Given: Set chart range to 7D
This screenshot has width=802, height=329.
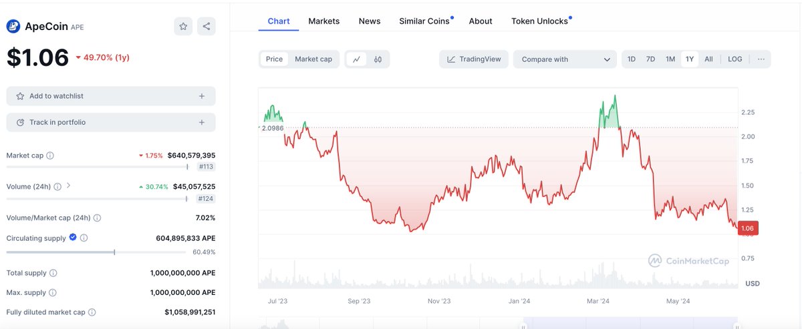Looking at the screenshot, I should 650,59.
